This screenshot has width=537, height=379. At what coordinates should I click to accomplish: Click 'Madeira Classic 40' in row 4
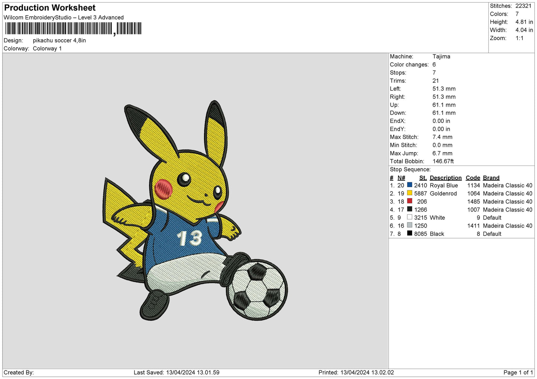pyautogui.click(x=508, y=210)
